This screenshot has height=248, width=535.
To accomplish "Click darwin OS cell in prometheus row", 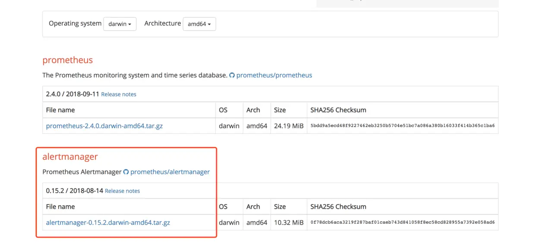I will 229,126.
